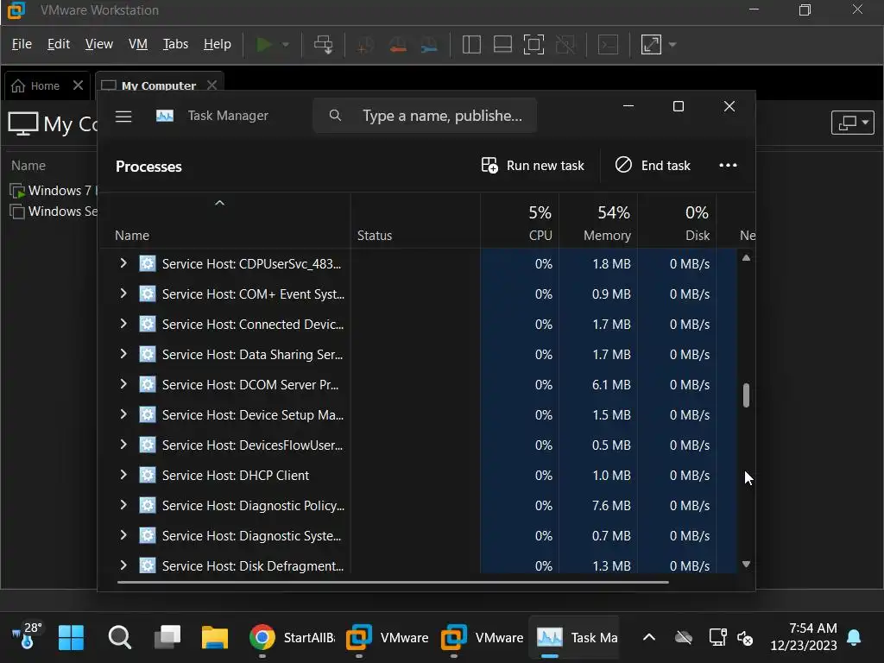This screenshot has width=884, height=663.
Task: Close the My Computer tab in VMware
Action: 212,85
